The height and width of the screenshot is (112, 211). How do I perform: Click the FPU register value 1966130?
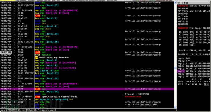198,66
